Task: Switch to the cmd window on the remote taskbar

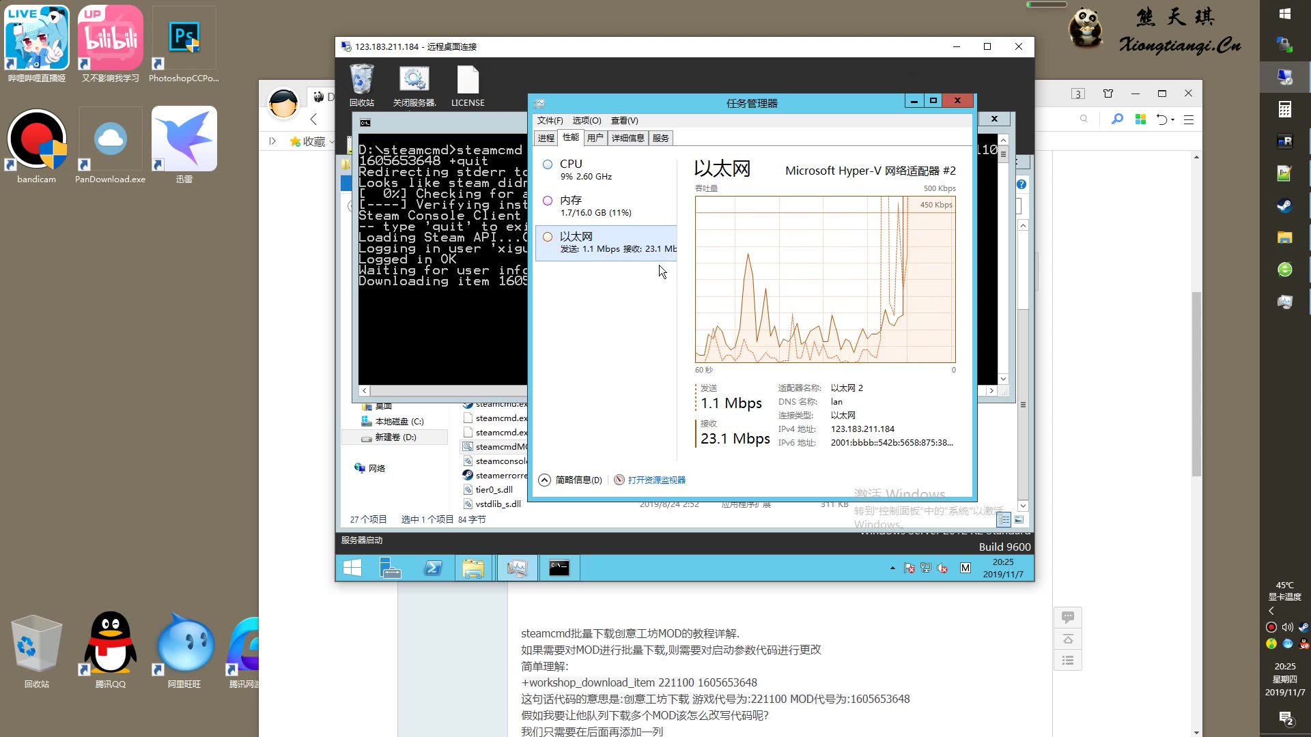Action: [x=559, y=568]
